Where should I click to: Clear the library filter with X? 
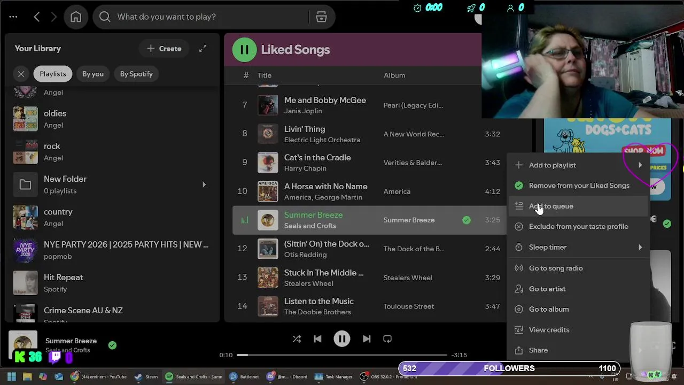pyautogui.click(x=21, y=74)
